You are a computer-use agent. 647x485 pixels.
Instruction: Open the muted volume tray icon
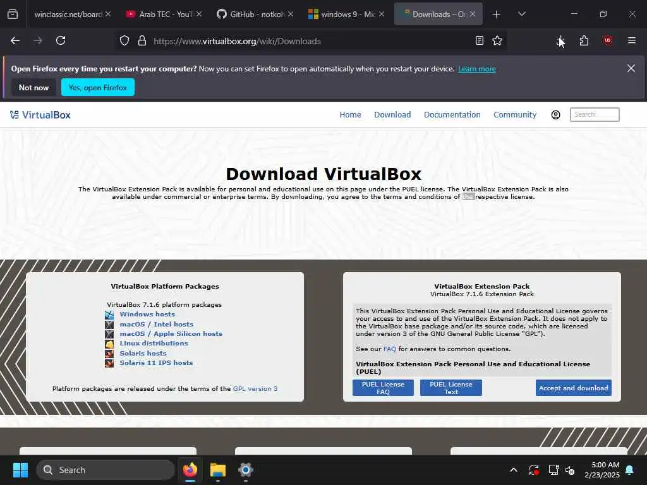tap(570, 470)
